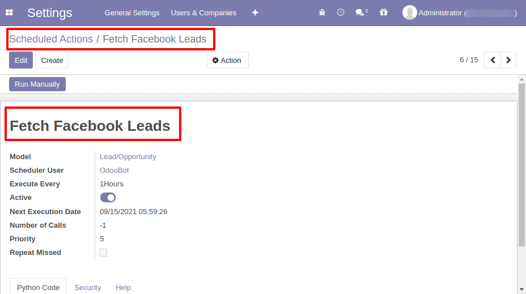Click the 1Hours Execute Every value
Screen dimensions: 526x294
pyautogui.click(x=111, y=184)
